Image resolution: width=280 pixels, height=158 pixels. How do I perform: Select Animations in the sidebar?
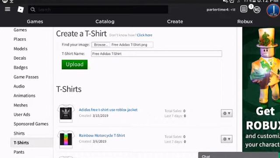24,96
